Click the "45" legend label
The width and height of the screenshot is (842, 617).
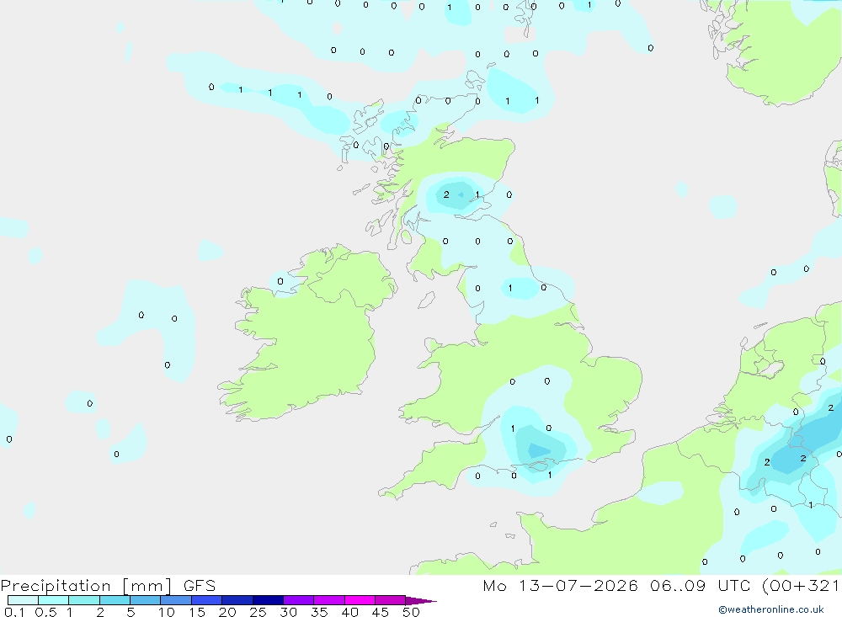(381, 612)
